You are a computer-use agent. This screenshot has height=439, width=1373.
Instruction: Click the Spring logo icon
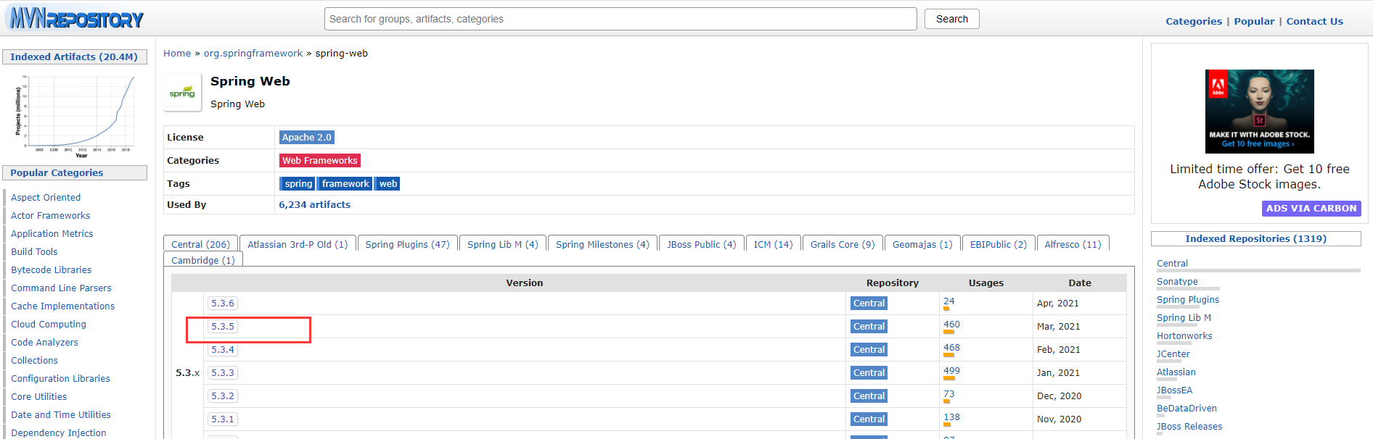pyautogui.click(x=182, y=93)
